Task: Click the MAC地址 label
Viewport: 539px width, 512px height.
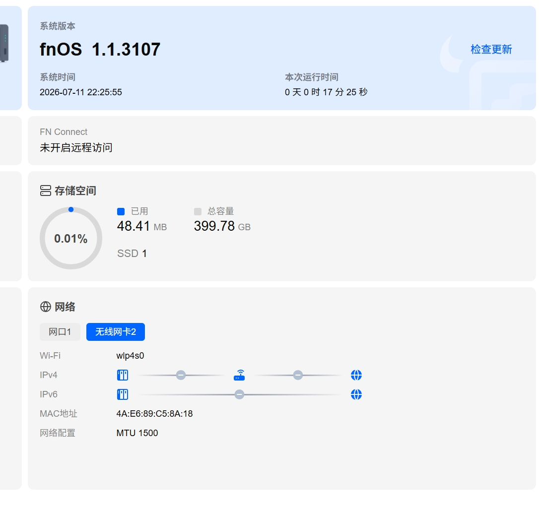Action: tap(59, 414)
